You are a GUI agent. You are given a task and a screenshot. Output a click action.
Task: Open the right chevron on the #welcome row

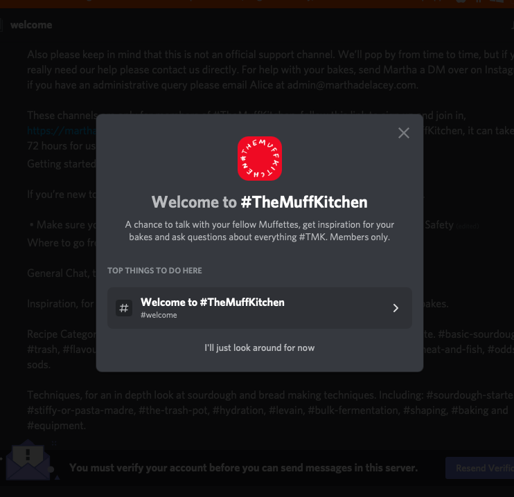[x=396, y=308]
